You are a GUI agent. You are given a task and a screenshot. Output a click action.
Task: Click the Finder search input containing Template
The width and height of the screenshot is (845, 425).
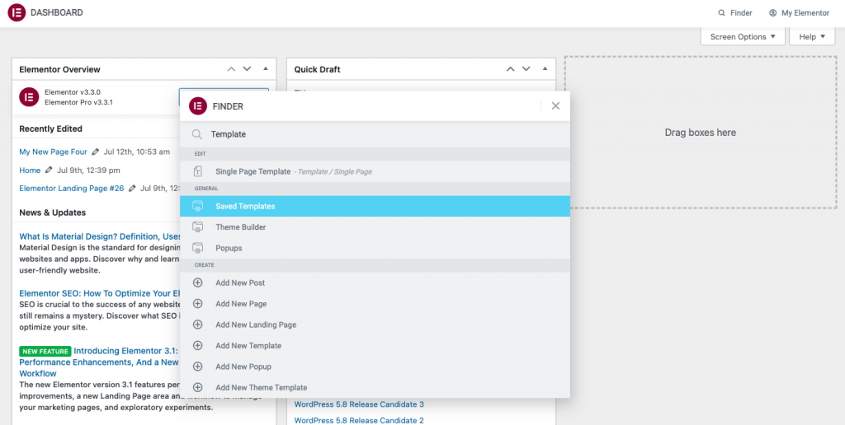point(375,134)
